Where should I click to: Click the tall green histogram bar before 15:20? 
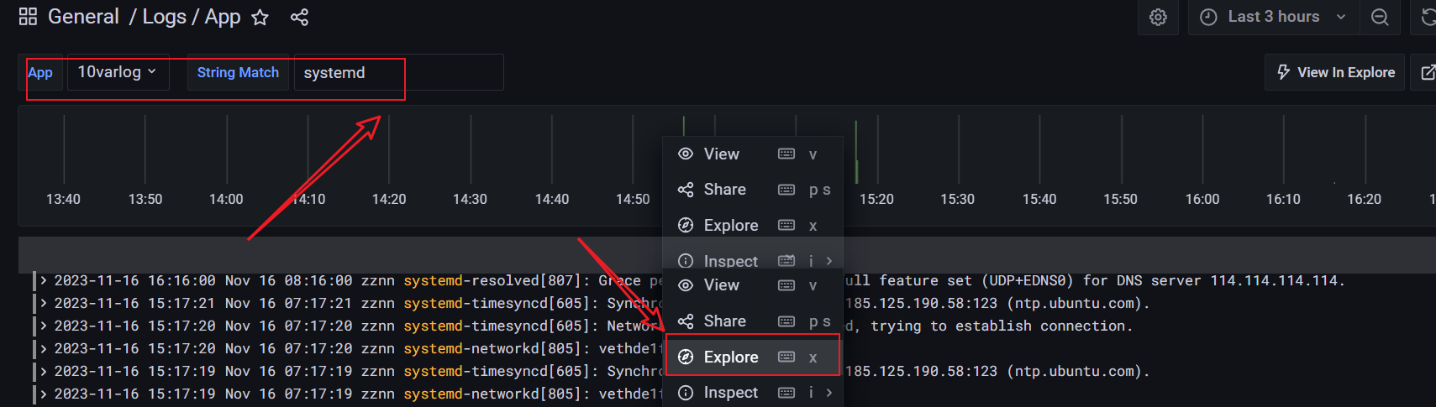pyautogui.click(x=856, y=151)
